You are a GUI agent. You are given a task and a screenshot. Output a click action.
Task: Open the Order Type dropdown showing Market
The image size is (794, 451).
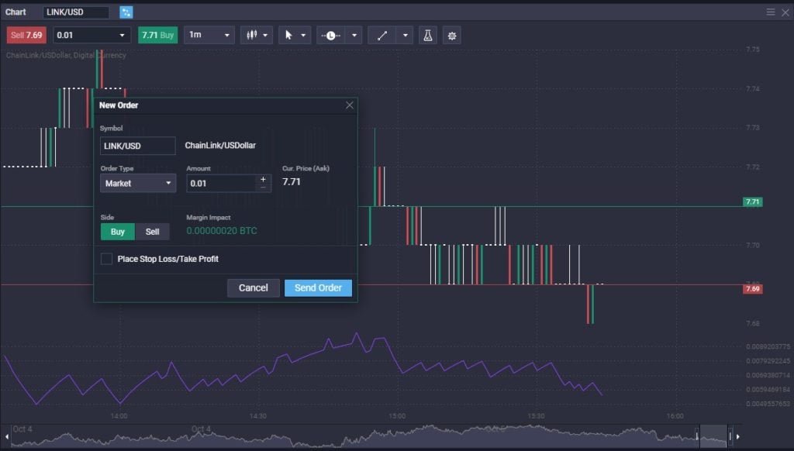coord(137,183)
